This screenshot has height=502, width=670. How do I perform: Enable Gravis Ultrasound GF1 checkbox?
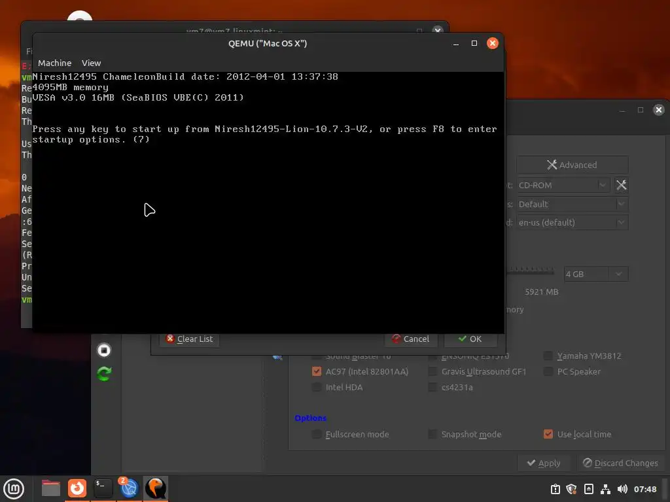432,371
